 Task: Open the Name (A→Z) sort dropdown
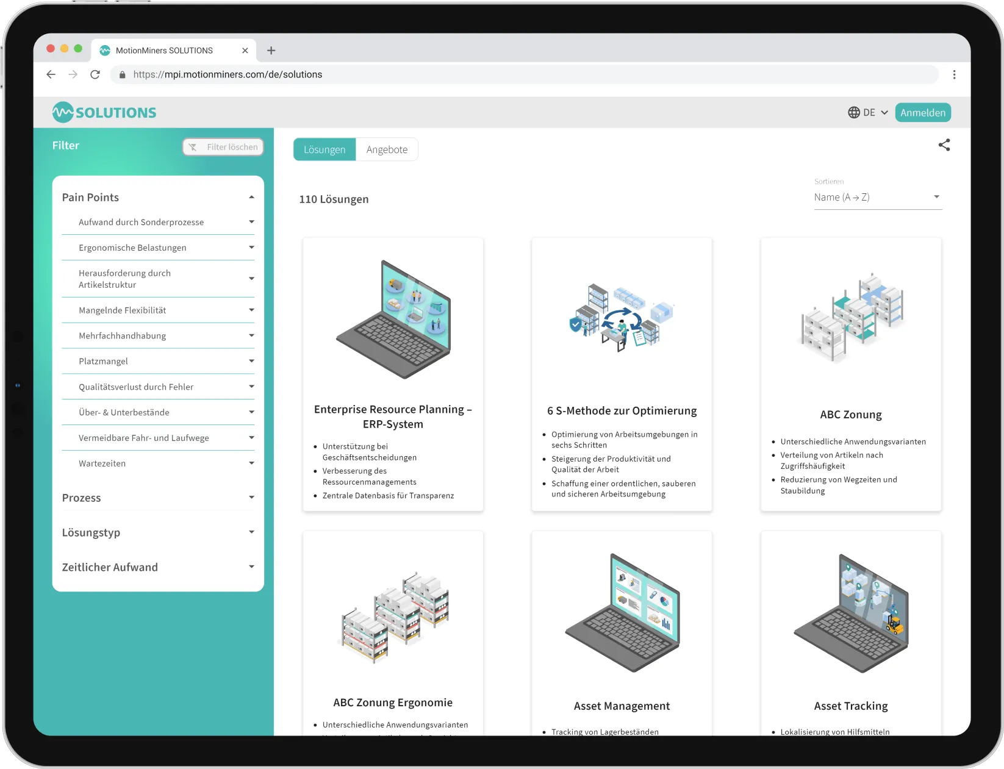coord(877,196)
